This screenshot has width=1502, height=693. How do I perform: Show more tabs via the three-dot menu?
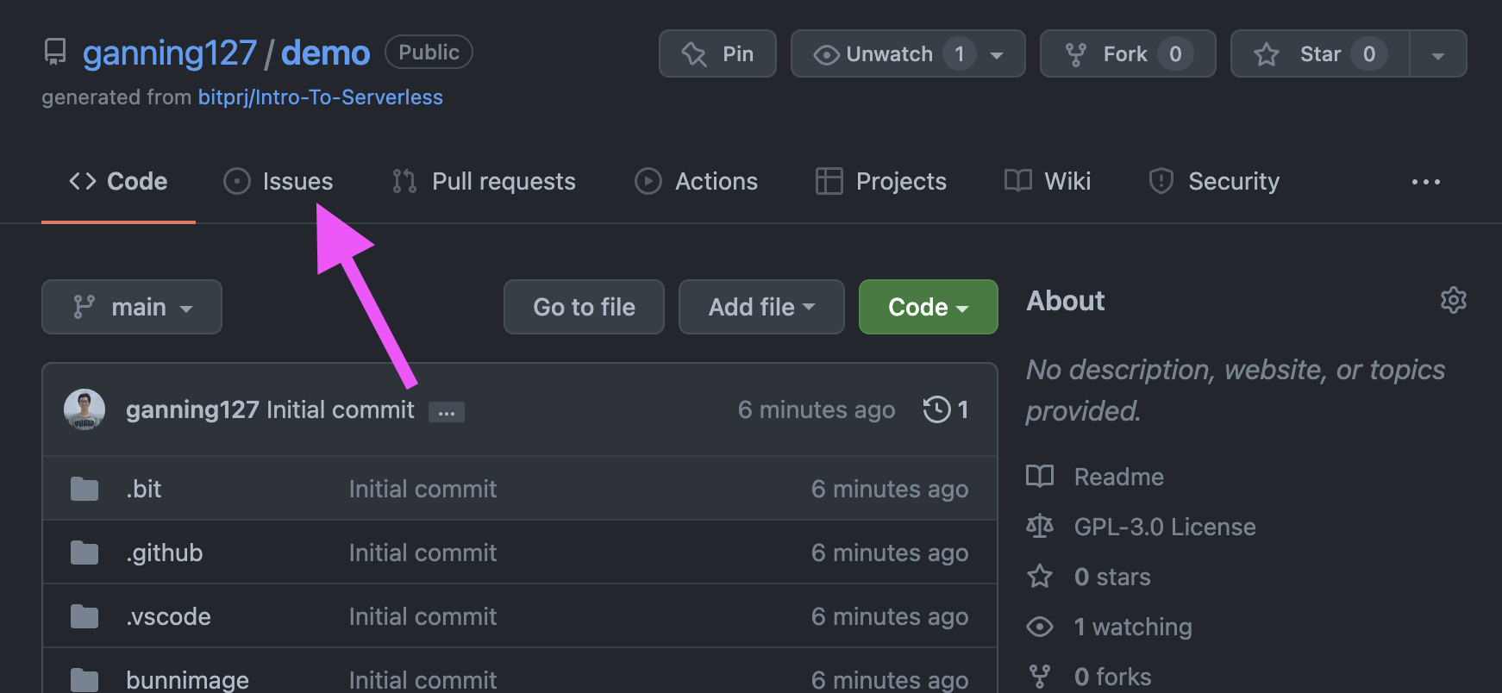click(1425, 182)
